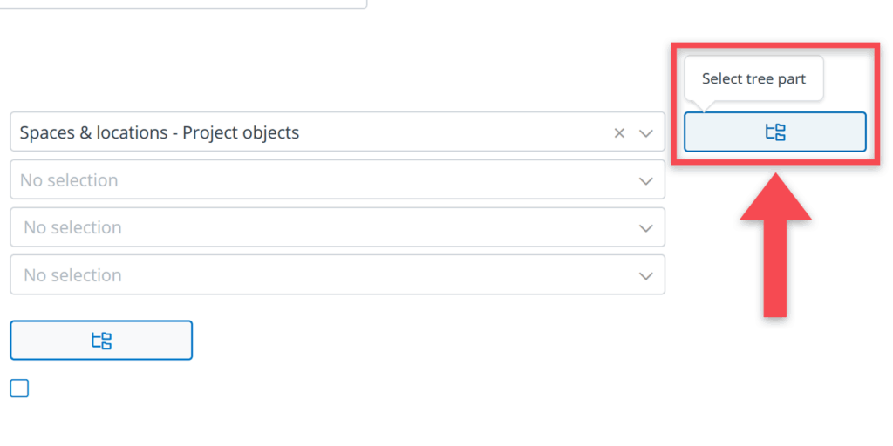This screenshot has height=446, width=893.
Task: Click the middle No selection placeholder text
Action: point(72,228)
